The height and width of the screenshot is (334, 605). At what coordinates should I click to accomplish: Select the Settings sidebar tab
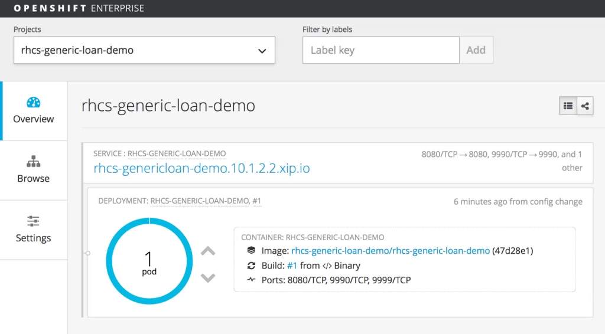click(x=34, y=230)
